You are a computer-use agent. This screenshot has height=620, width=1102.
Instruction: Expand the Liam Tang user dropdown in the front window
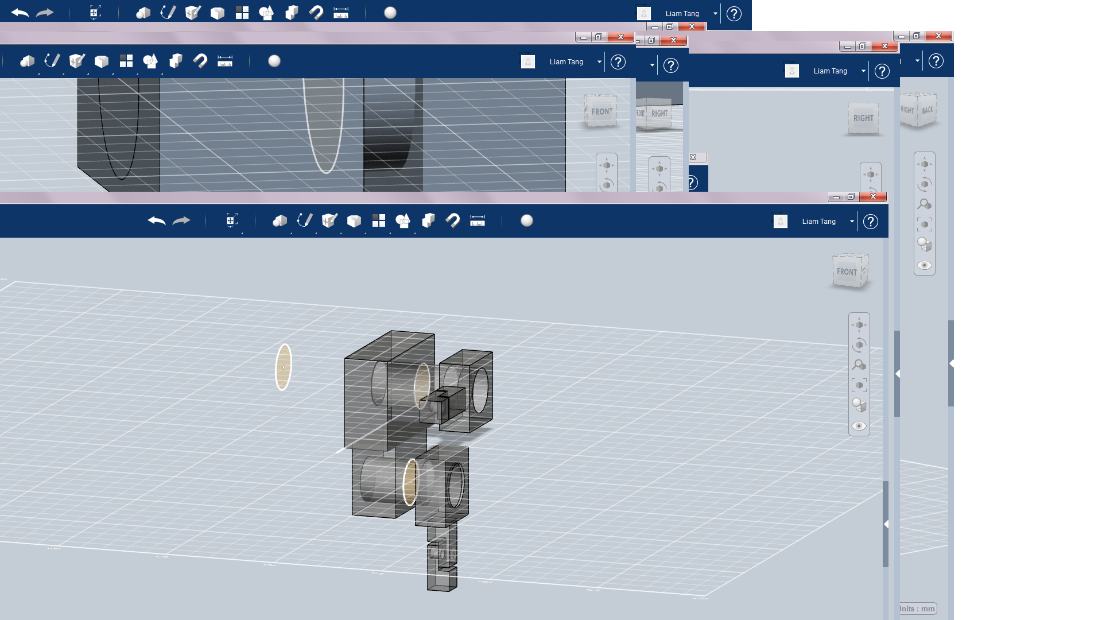pyautogui.click(x=852, y=222)
